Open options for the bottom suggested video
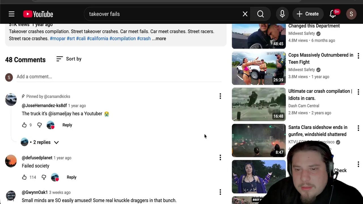 [358, 164]
